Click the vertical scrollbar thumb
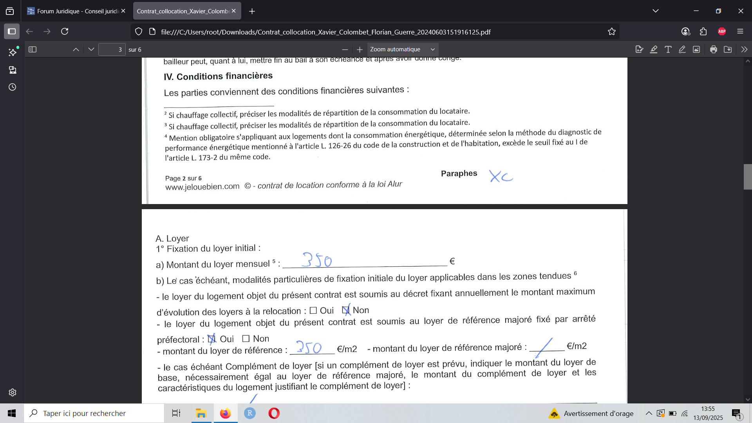 [x=748, y=177]
